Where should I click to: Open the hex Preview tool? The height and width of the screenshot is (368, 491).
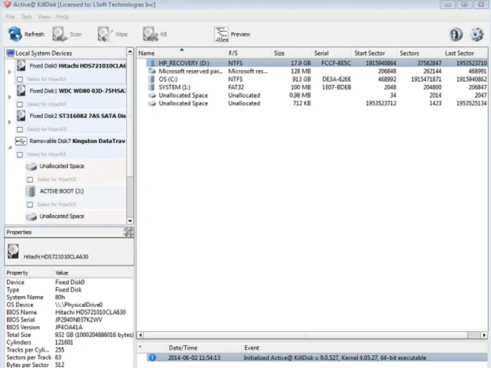(222, 34)
